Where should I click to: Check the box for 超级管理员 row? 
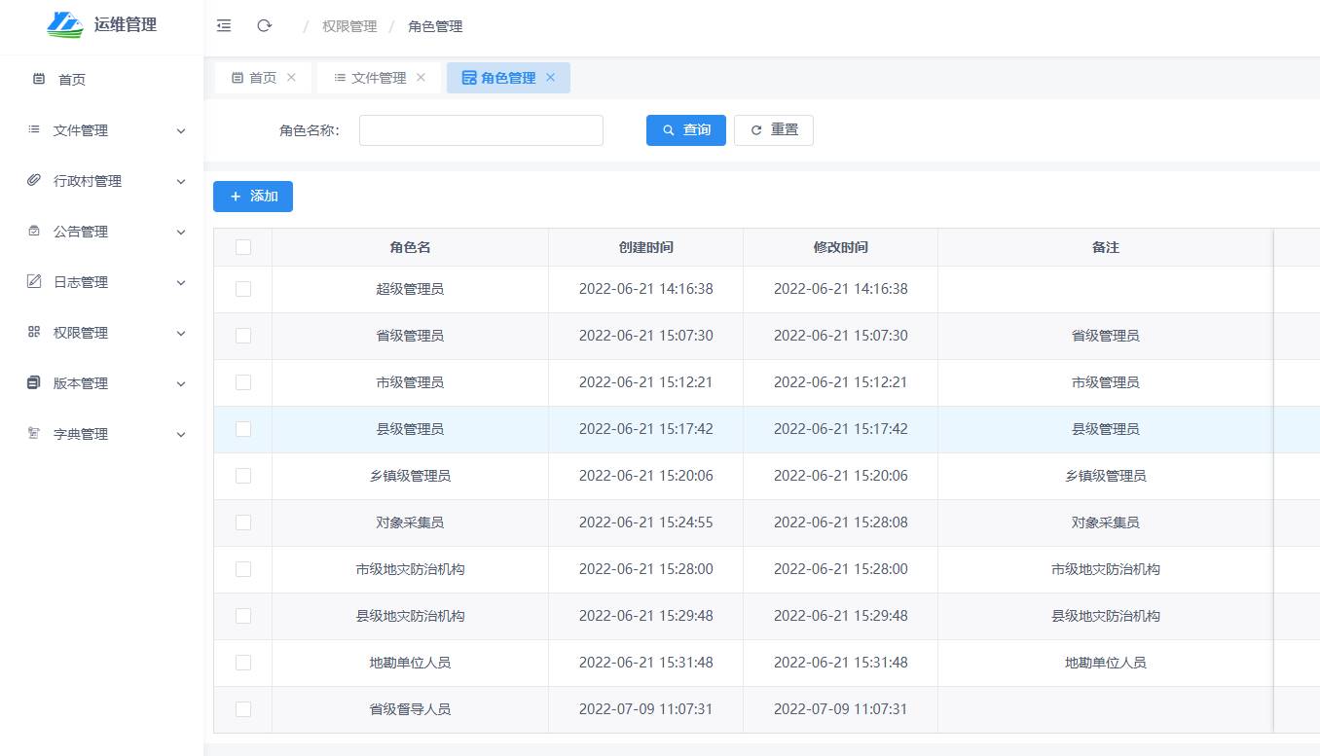[243, 289]
